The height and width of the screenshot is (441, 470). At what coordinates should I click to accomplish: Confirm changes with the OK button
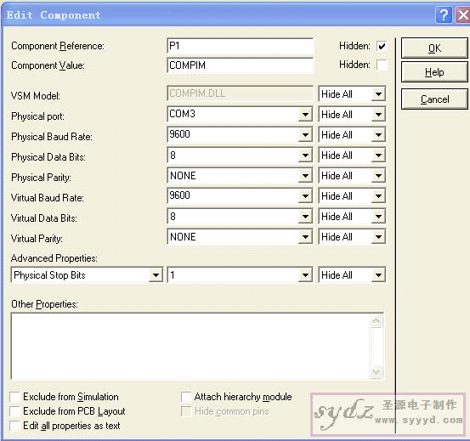click(434, 48)
